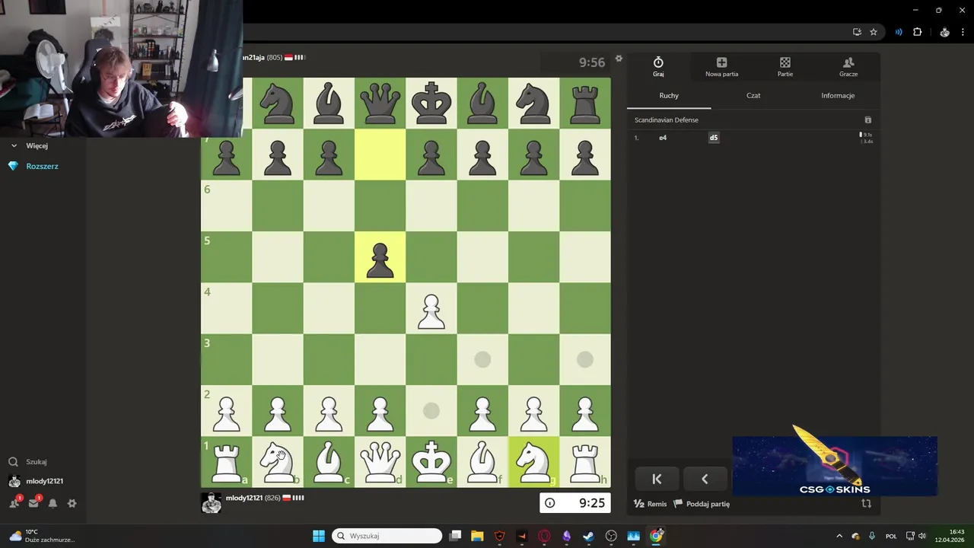Screen dimensions: 974x548
Task: Select the white knight on g1
Action: coord(533,462)
